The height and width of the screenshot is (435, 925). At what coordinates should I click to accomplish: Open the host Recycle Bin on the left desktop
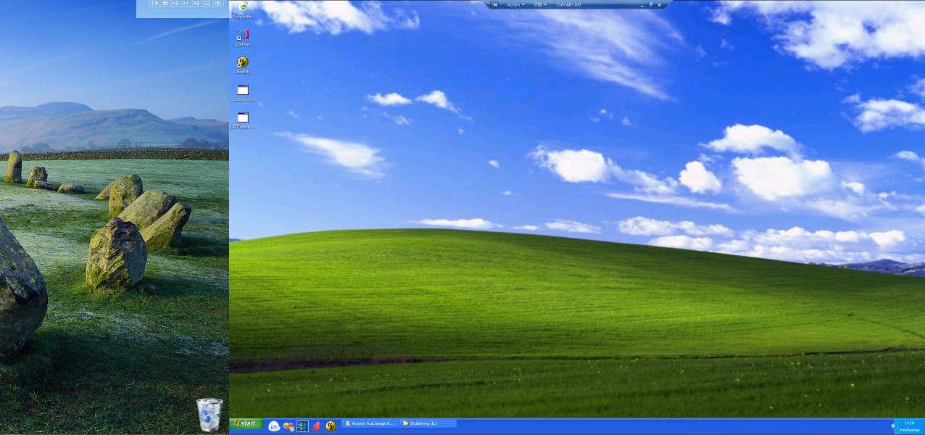point(210,414)
